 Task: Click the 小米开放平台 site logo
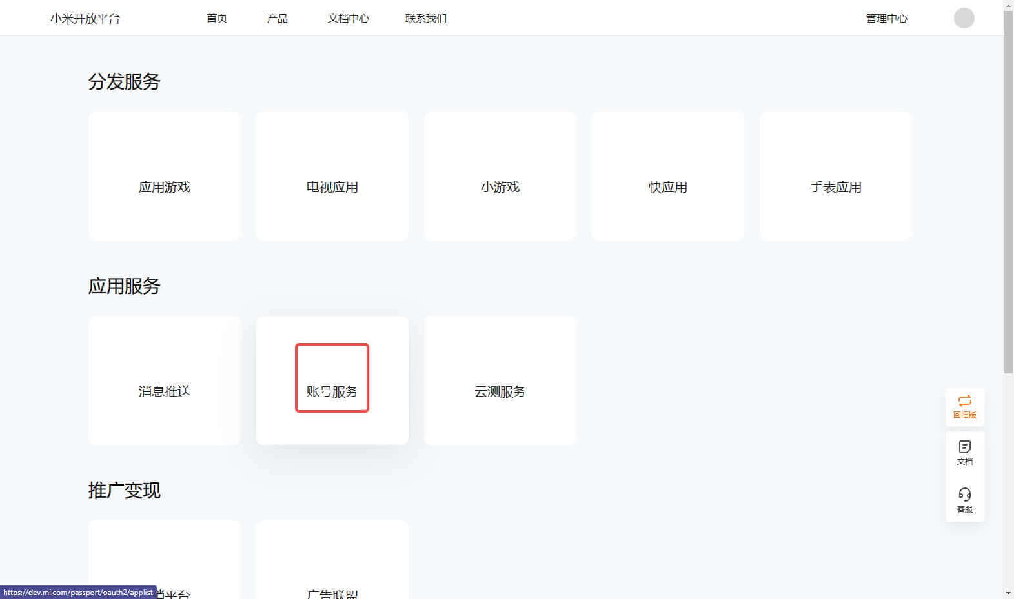pos(85,18)
